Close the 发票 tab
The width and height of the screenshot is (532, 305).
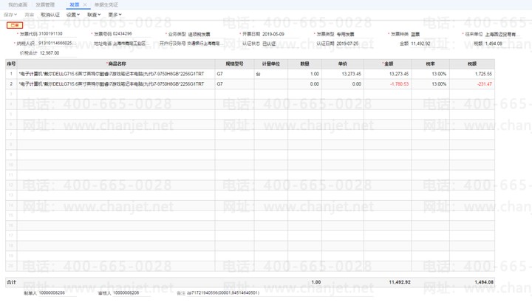[85, 4]
